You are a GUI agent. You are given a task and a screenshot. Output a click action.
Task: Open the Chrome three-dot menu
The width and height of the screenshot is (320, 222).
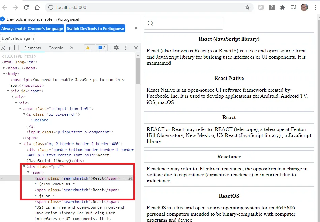point(315,7)
